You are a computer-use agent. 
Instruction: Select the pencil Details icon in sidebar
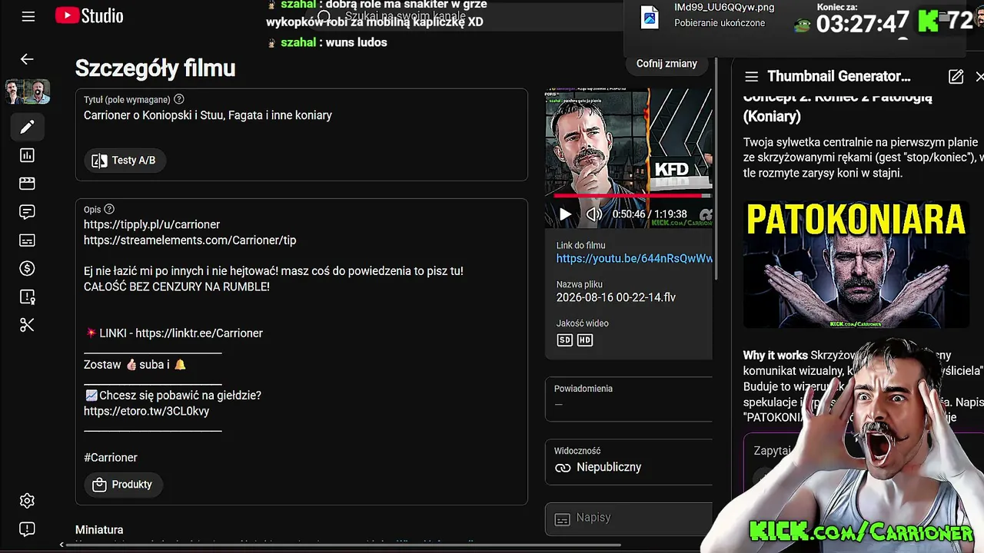coord(27,127)
